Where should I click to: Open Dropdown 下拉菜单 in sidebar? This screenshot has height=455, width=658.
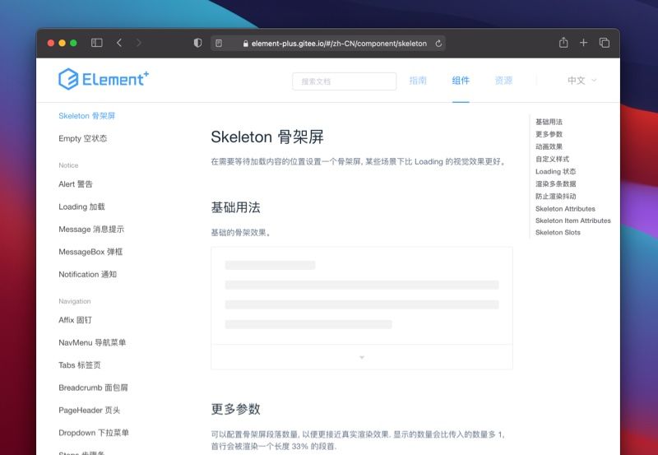[94, 433]
